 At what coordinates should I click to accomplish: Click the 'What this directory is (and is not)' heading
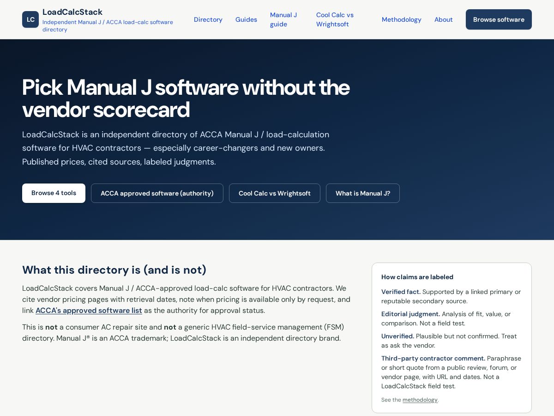point(114,270)
